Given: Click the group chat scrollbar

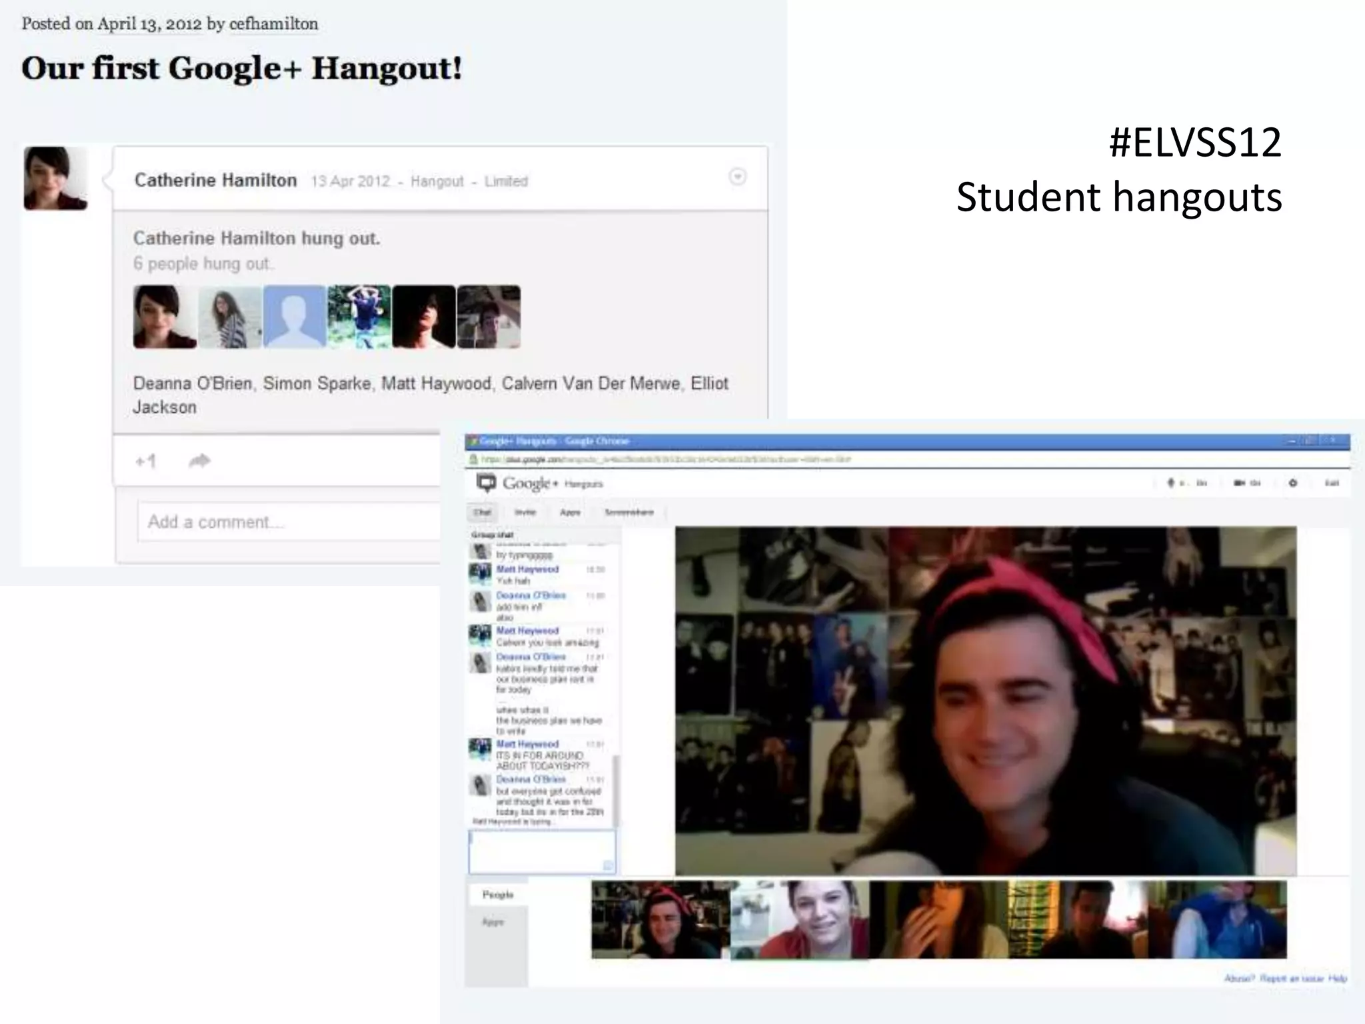Looking at the screenshot, I should 616,791.
